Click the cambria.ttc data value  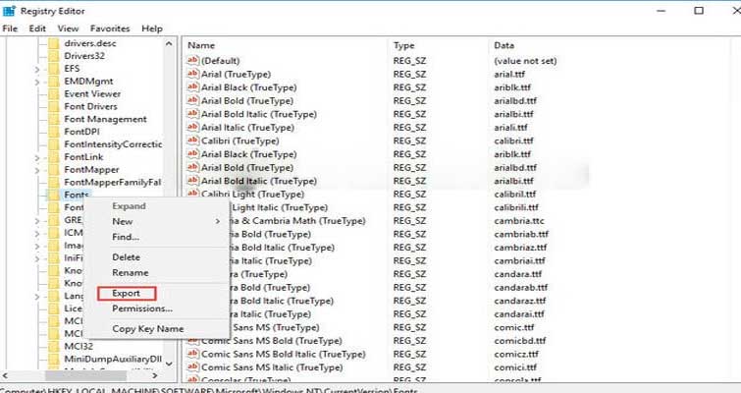point(519,221)
